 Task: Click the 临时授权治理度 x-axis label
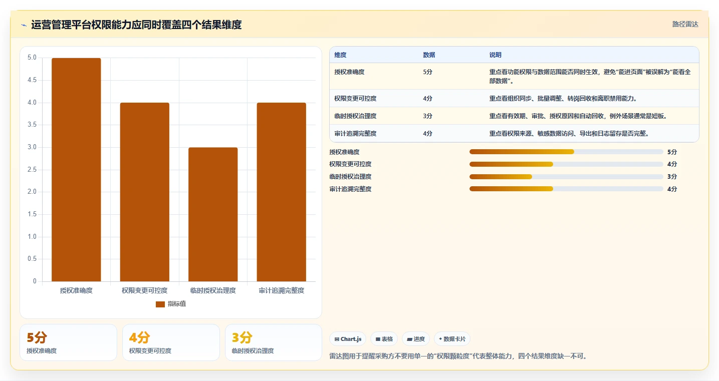(x=213, y=290)
